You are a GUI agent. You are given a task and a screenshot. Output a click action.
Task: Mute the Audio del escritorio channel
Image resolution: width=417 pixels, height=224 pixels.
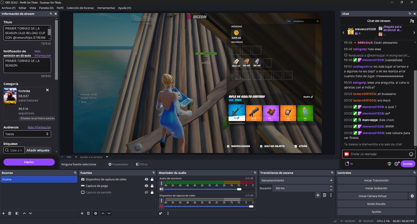click(161, 189)
